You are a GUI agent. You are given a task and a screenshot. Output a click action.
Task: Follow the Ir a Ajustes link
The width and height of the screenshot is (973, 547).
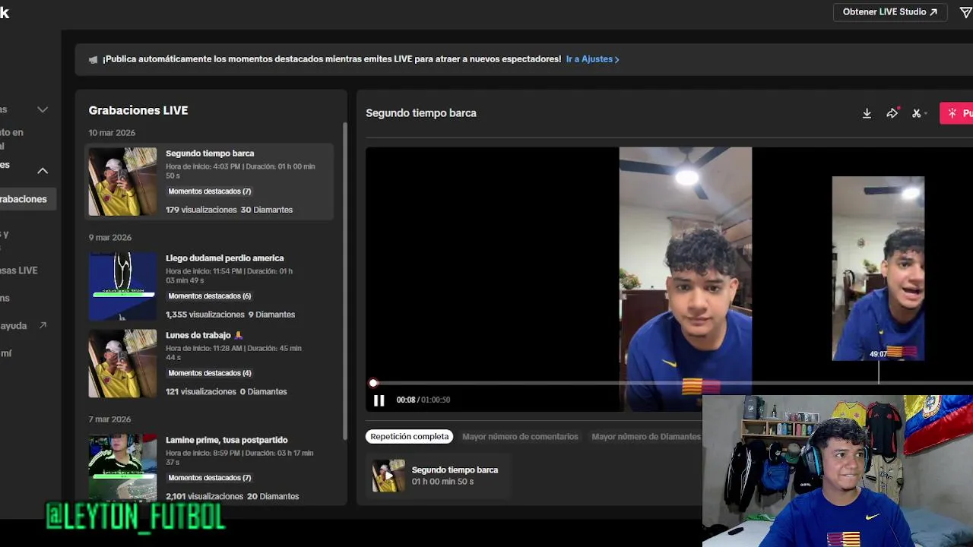(592, 59)
